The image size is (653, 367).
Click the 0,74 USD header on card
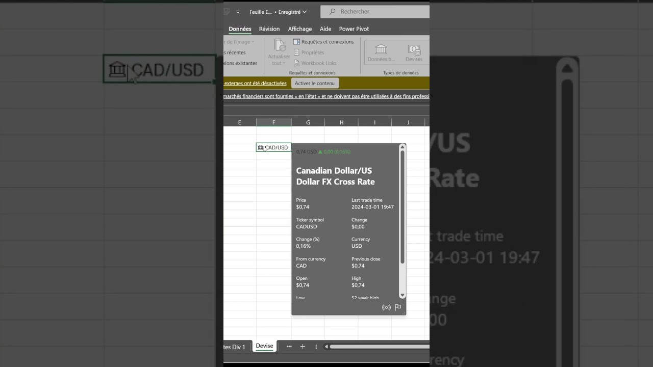click(306, 152)
